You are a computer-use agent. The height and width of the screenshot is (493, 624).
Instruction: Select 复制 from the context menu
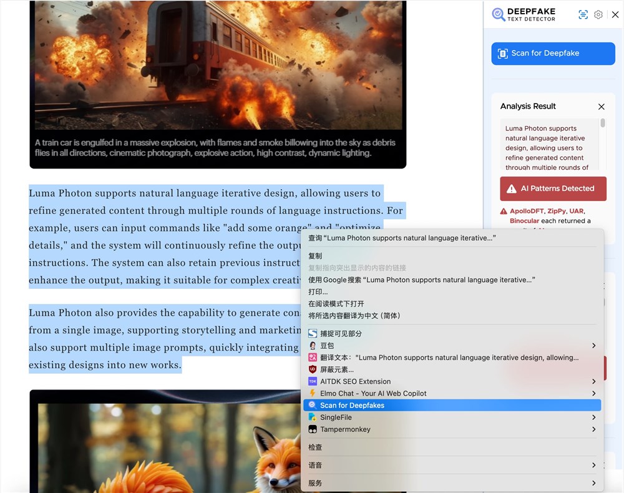pyautogui.click(x=452, y=256)
